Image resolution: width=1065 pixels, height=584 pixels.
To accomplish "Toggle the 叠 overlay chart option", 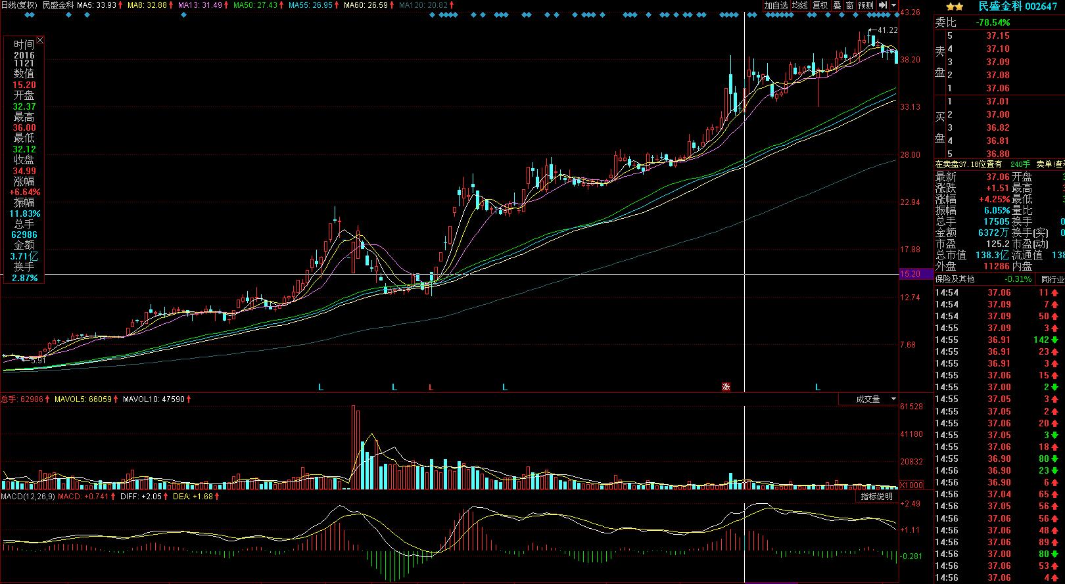I will tap(837, 5).
